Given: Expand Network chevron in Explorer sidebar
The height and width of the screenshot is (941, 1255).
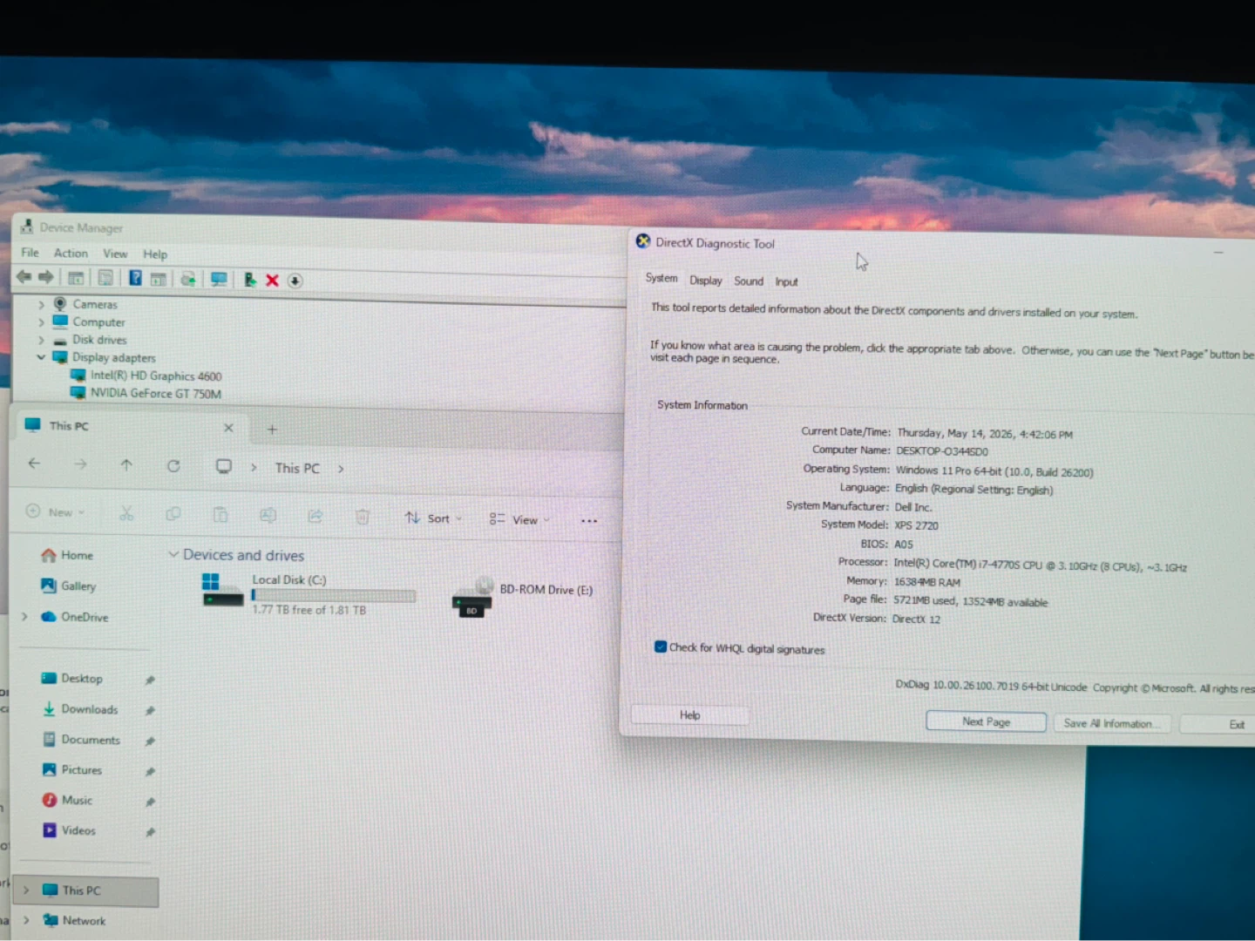Looking at the screenshot, I should click(26, 920).
